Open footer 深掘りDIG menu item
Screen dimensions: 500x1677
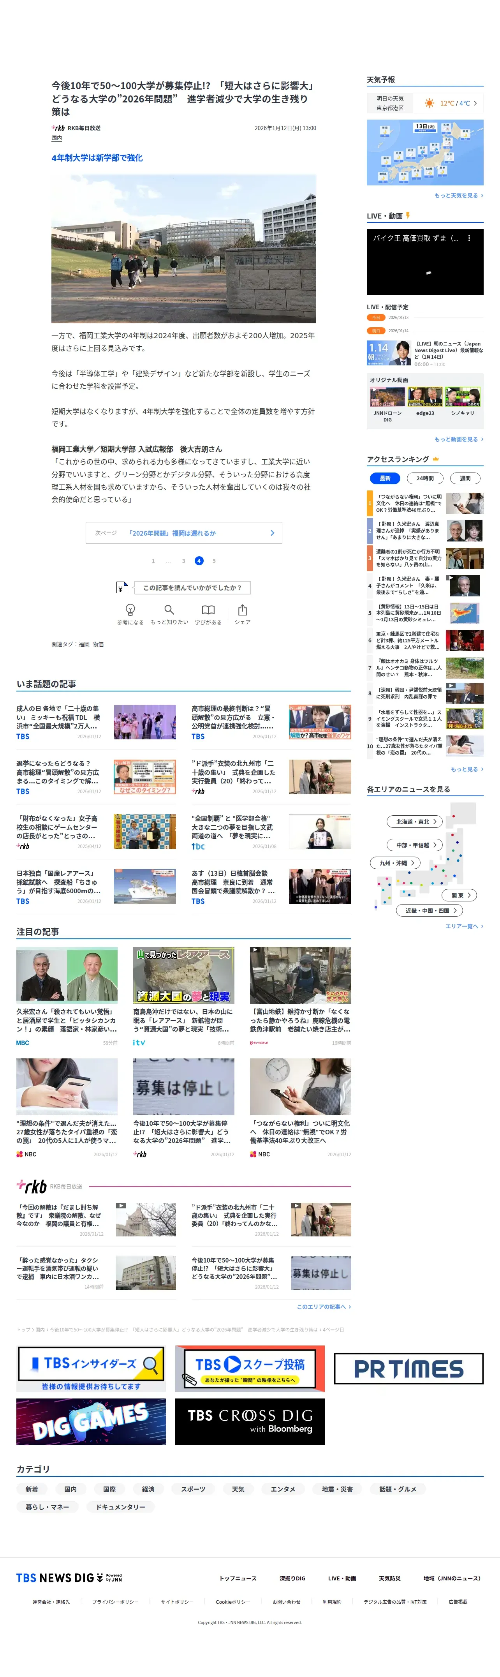coord(292,1579)
